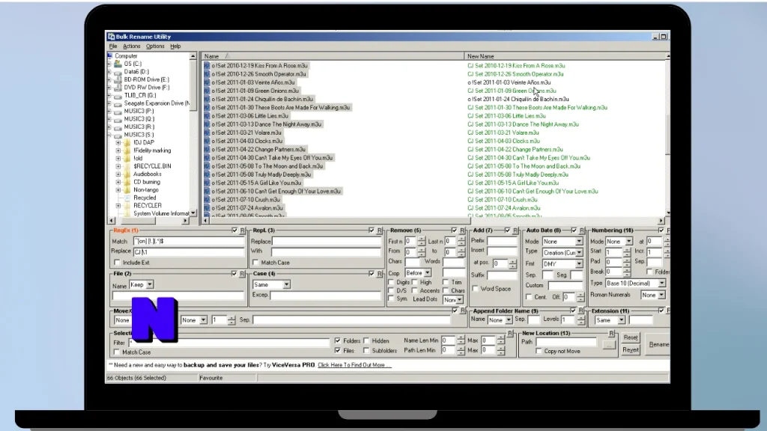Click the Auto Date (8) reset R icon
This screenshot has height=431, width=767.
pyautogui.click(x=581, y=230)
